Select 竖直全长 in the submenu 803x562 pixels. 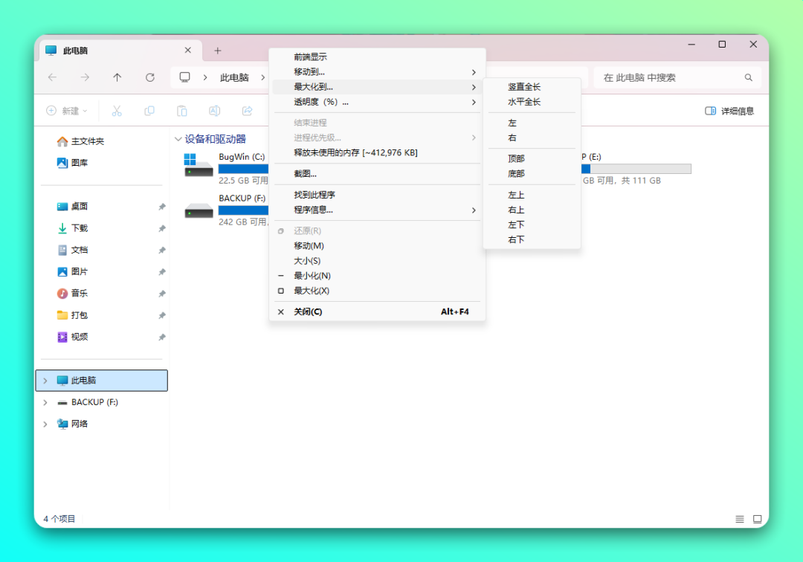[524, 87]
